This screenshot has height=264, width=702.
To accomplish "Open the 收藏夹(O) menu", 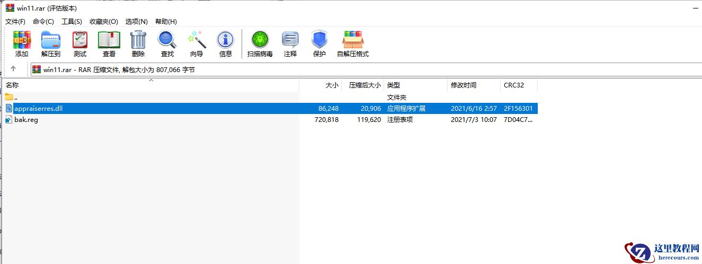I will tap(103, 21).
